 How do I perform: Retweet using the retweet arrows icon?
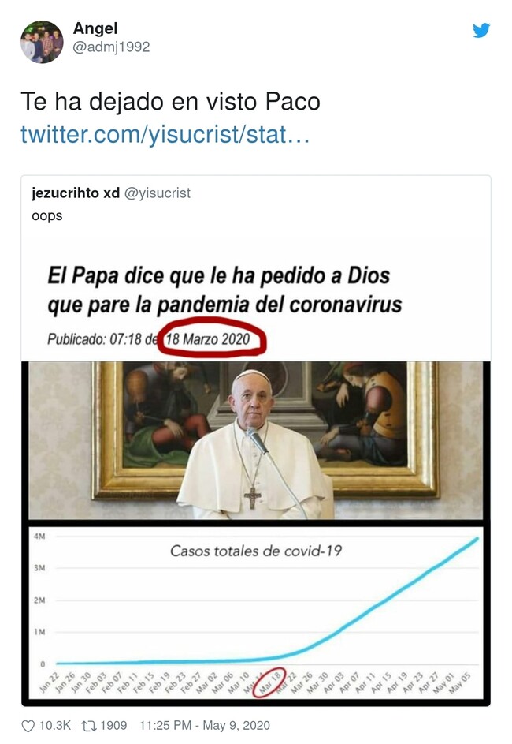[x=89, y=726]
